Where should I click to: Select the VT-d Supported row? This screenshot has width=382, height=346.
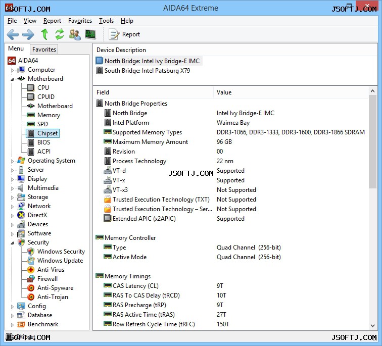231,171
